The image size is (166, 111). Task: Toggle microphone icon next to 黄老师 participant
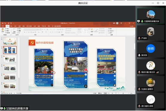(139, 55)
